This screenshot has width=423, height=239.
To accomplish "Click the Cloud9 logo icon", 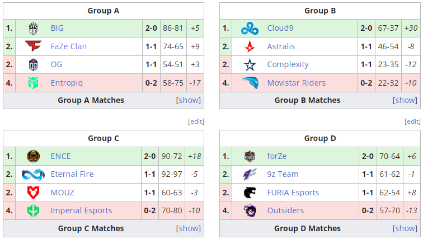I will pyautogui.click(x=250, y=28).
